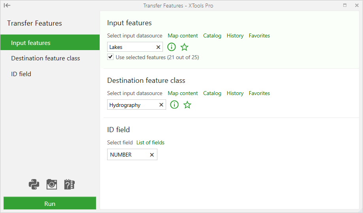This screenshot has height=213, width=363.
Task: Click the camera snapshot icon
Action: (x=52, y=184)
